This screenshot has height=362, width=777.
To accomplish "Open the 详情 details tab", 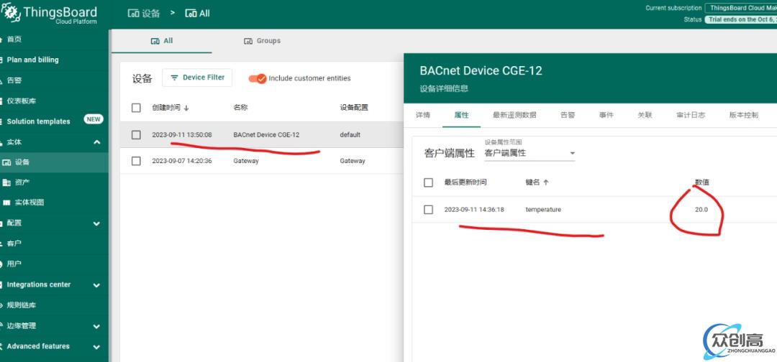I will coord(423,115).
